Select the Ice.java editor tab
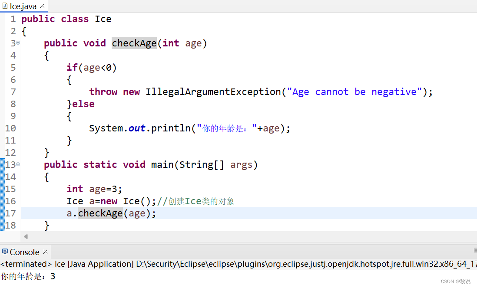Image resolution: width=477 pixels, height=288 pixels. (x=23, y=6)
